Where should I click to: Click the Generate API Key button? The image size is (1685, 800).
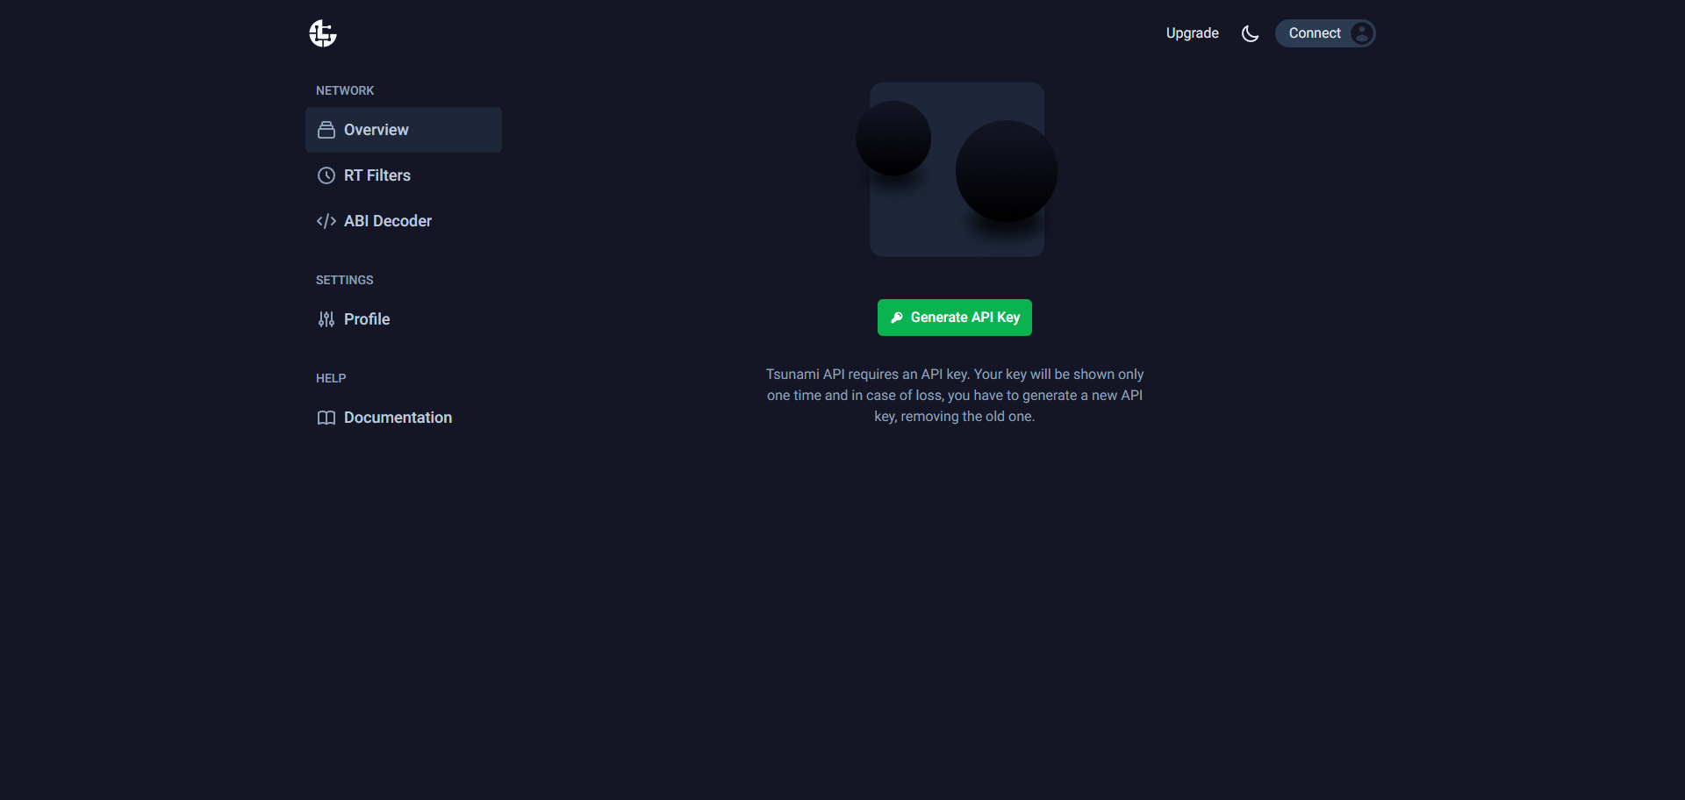click(x=955, y=318)
